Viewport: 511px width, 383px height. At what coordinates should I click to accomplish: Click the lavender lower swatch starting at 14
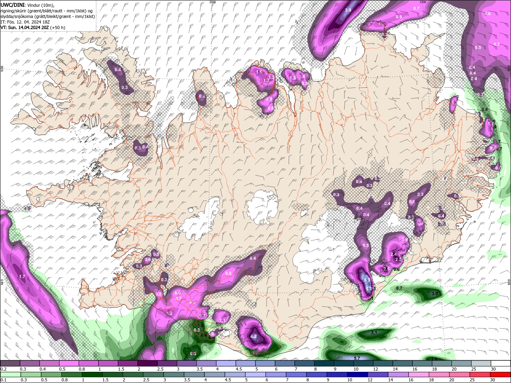(x=398, y=375)
